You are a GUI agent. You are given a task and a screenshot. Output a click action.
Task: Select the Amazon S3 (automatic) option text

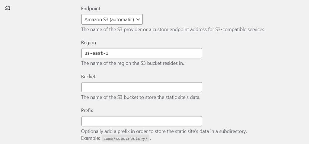pyautogui.click(x=109, y=19)
